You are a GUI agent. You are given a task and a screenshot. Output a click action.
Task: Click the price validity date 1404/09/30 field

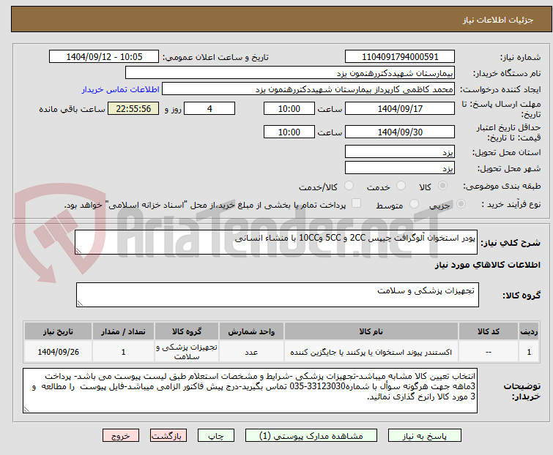(400, 132)
